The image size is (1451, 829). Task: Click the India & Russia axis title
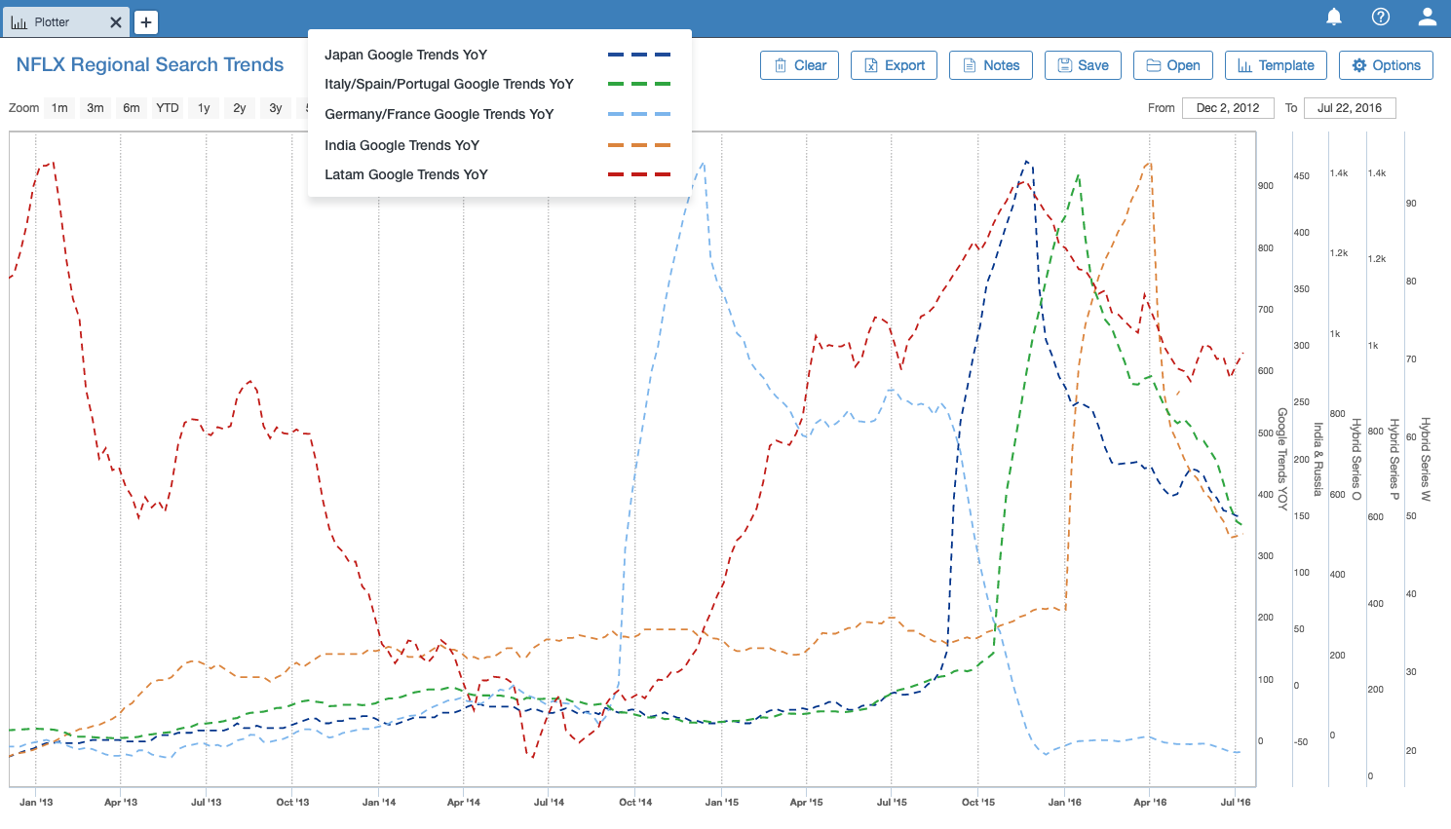click(x=1317, y=459)
